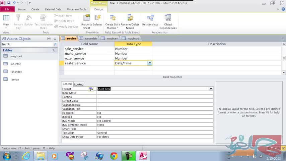Select ranandeh table in navigation pane
The image size is (286, 161).
(x=29, y=72)
